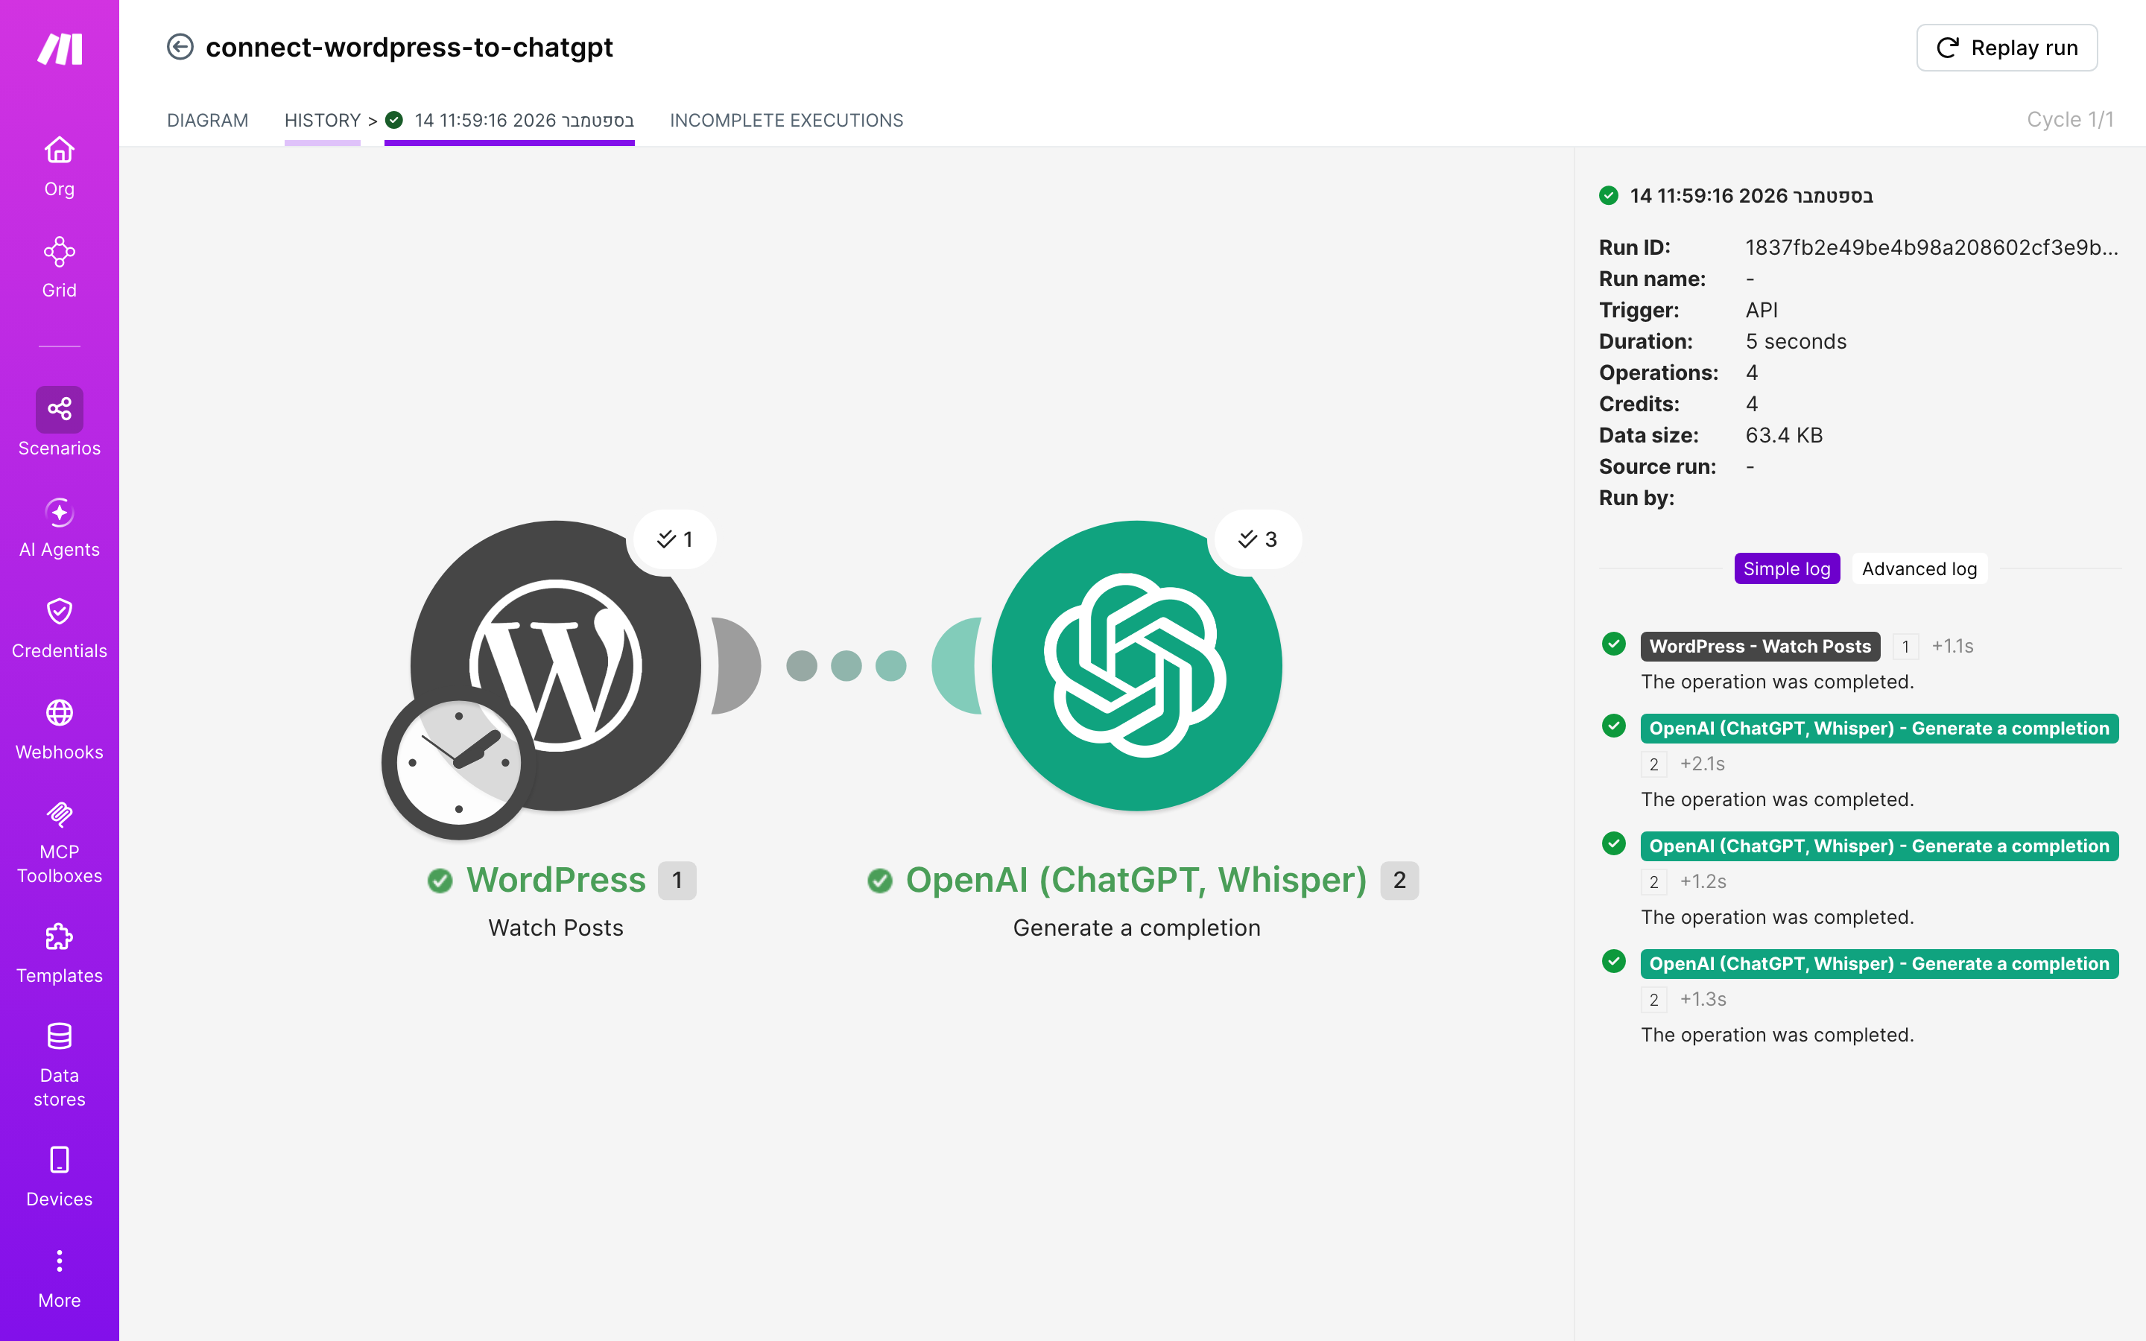Open Credentials page
This screenshot has width=2146, height=1341.
pos(60,629)
